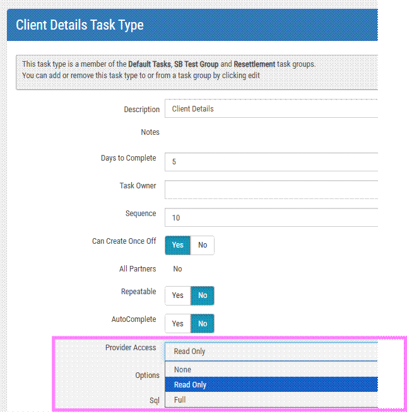
Task: Click the All Partners label
Action: pos(138,269)
